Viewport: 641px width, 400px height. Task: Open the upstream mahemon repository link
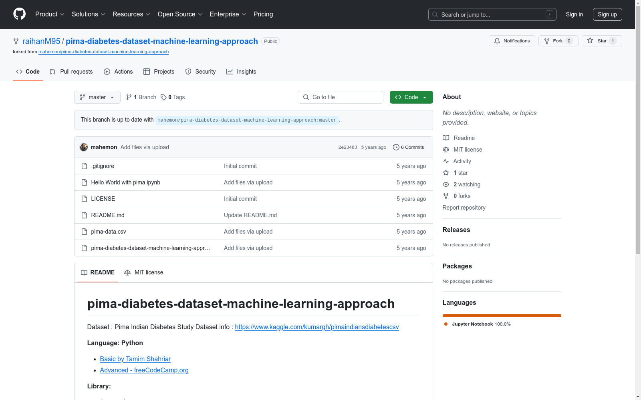[x=103, y=52]
